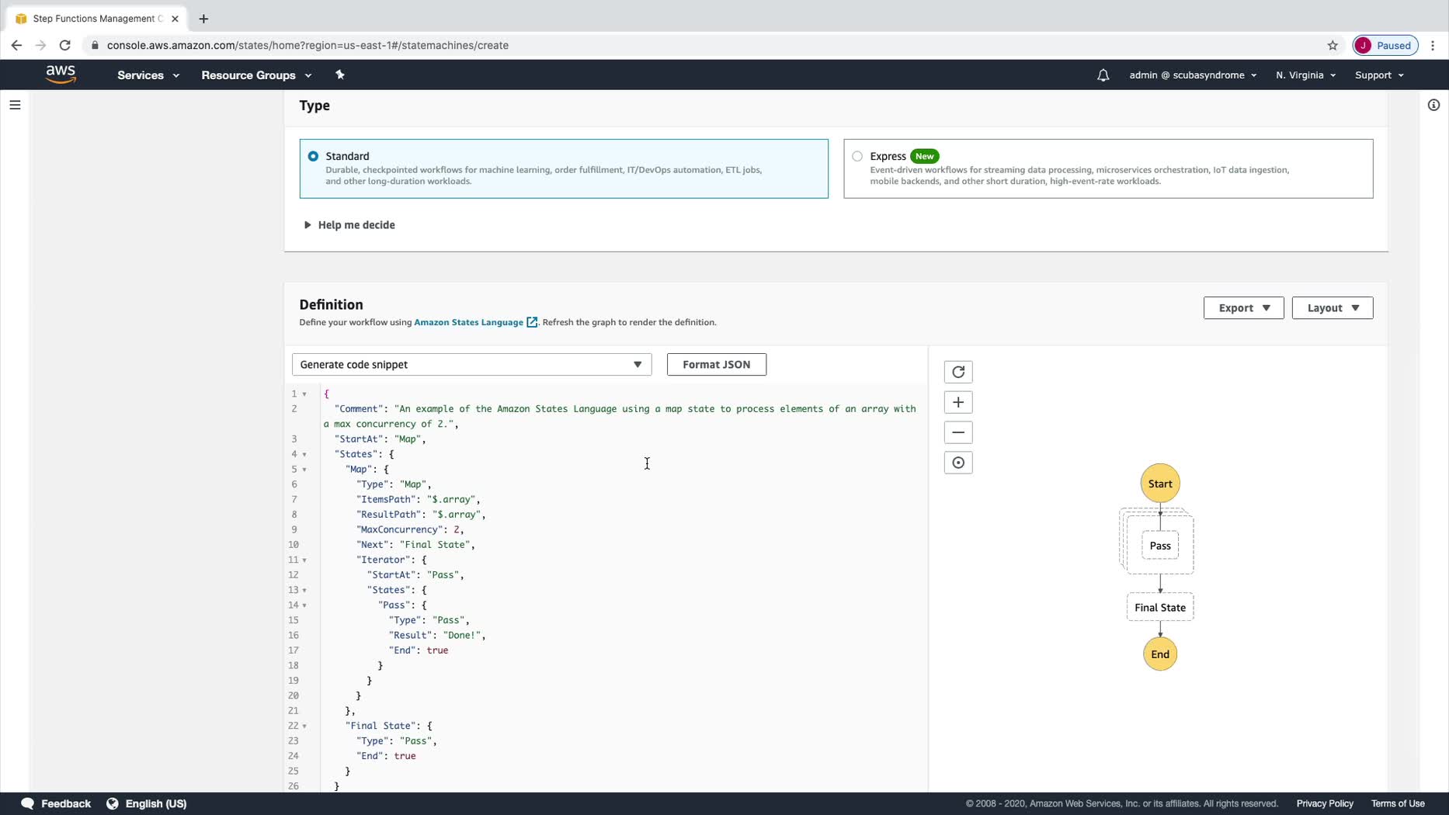Open the Services menu
Viewport: 1449px width, 815px height.
click(148, 75)
